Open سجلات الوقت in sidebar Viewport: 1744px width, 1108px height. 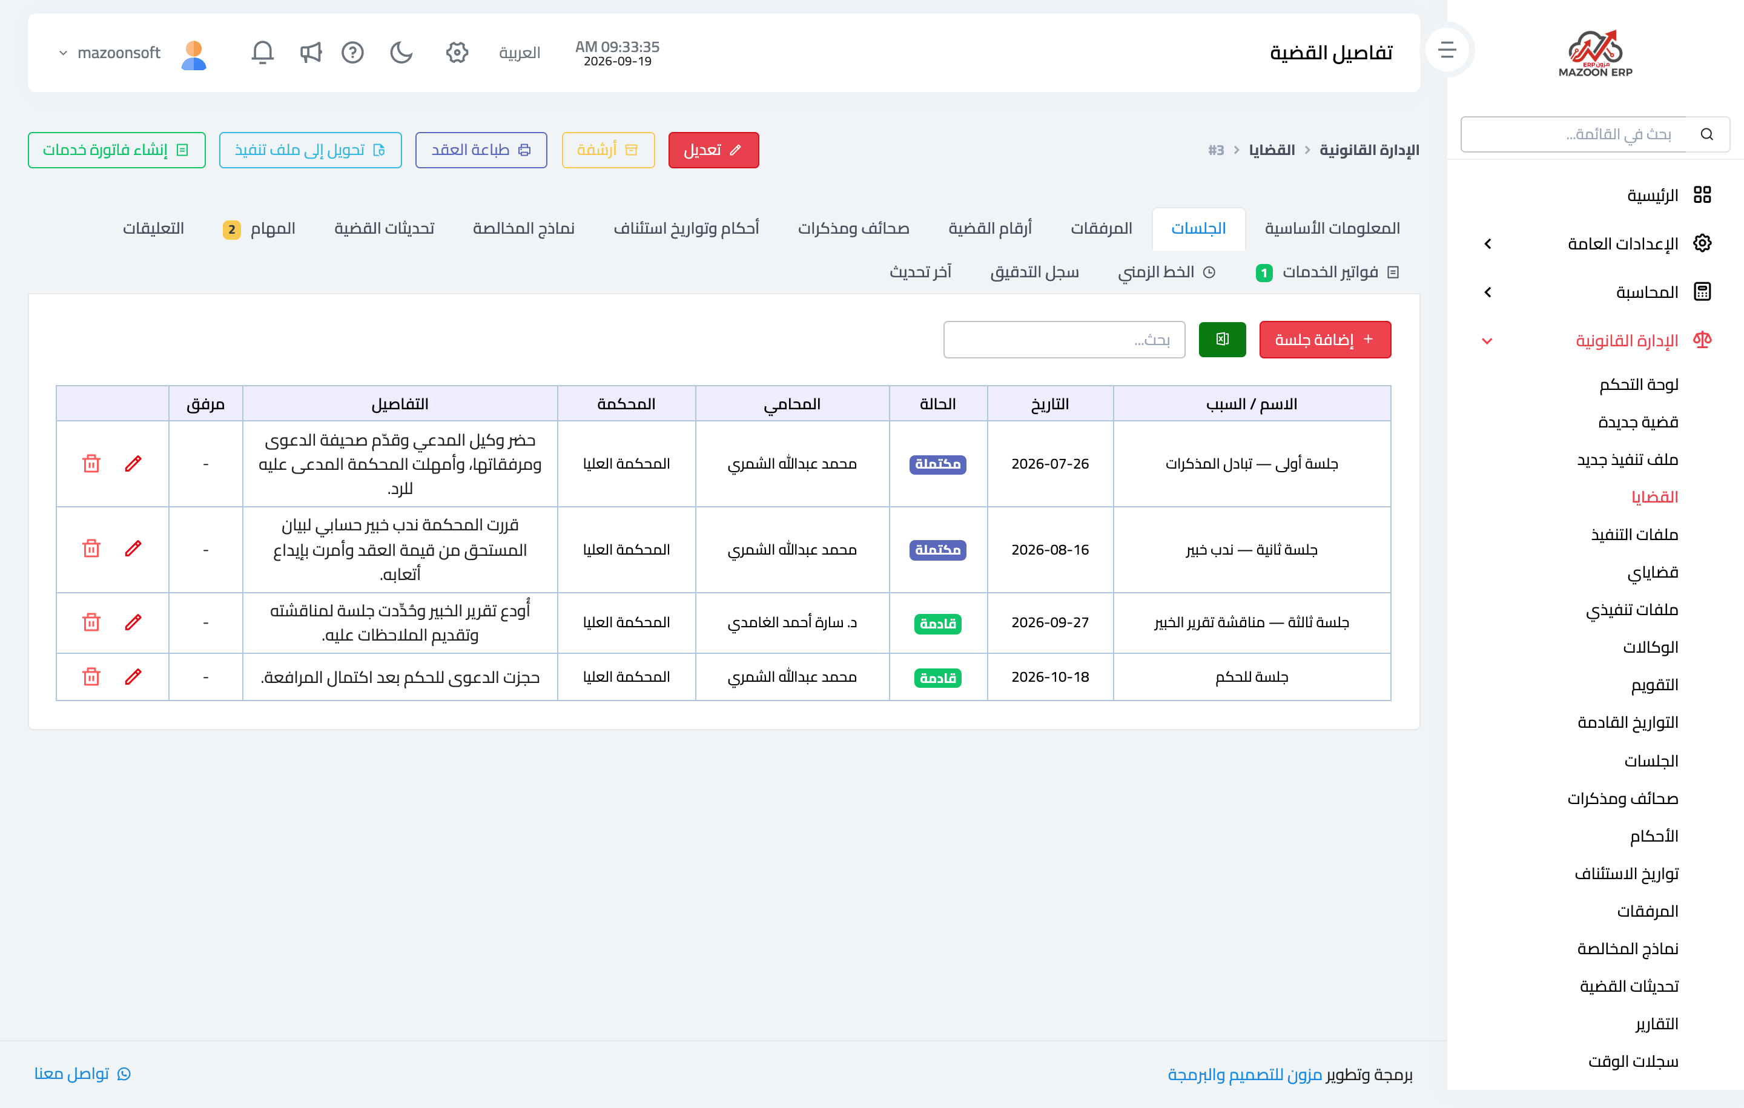1633,1061
